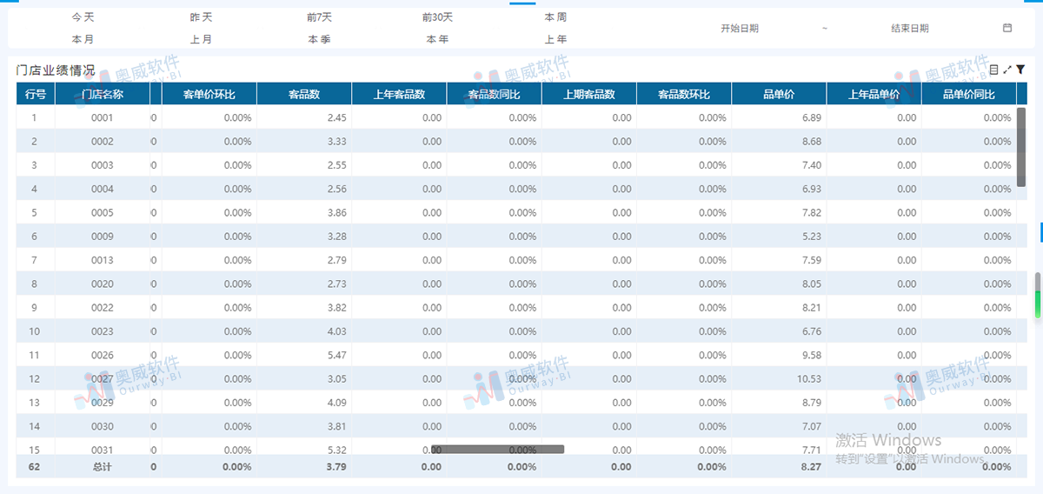
Task: Click the 结束日期 end date field
Action: pos(910,28)
